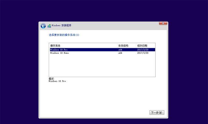208x124 pixels.
Task: Click the 描述 label
Action: 51,79
